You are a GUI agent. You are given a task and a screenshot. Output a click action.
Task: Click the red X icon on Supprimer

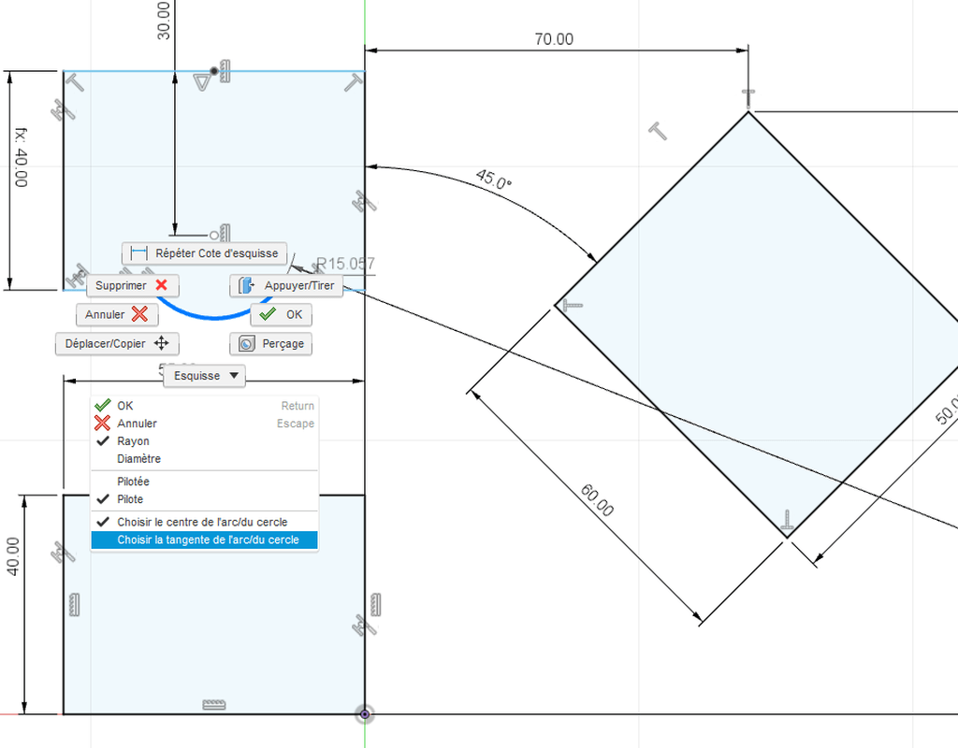(161, 285)
